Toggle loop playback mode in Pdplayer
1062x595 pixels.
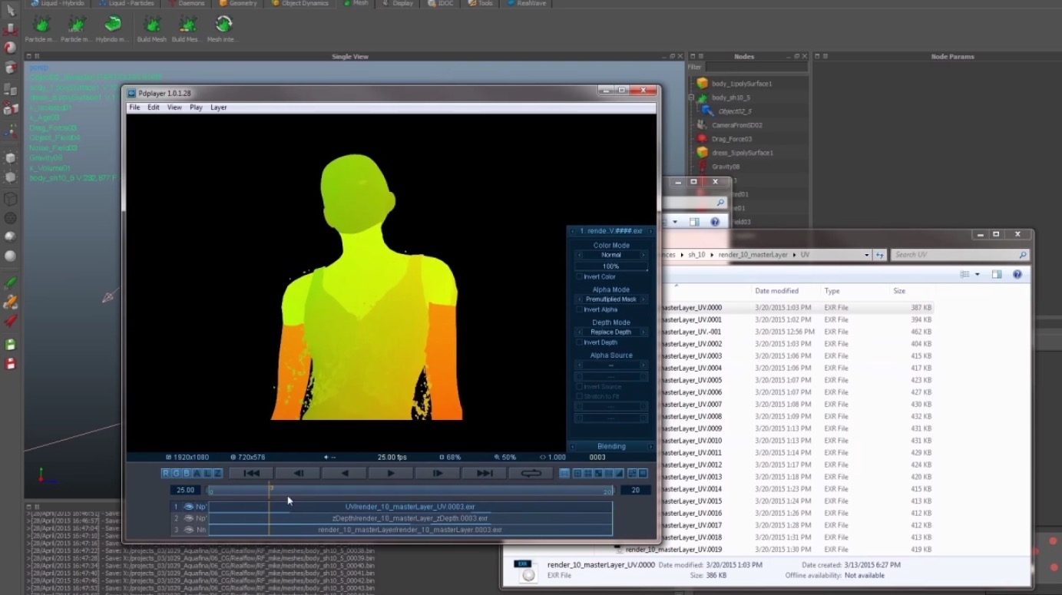point(531,474)
